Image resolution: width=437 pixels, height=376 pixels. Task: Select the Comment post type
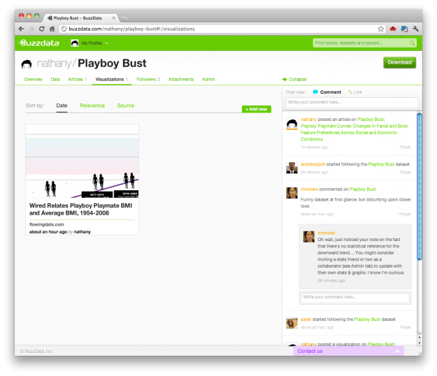coord(330,92)
